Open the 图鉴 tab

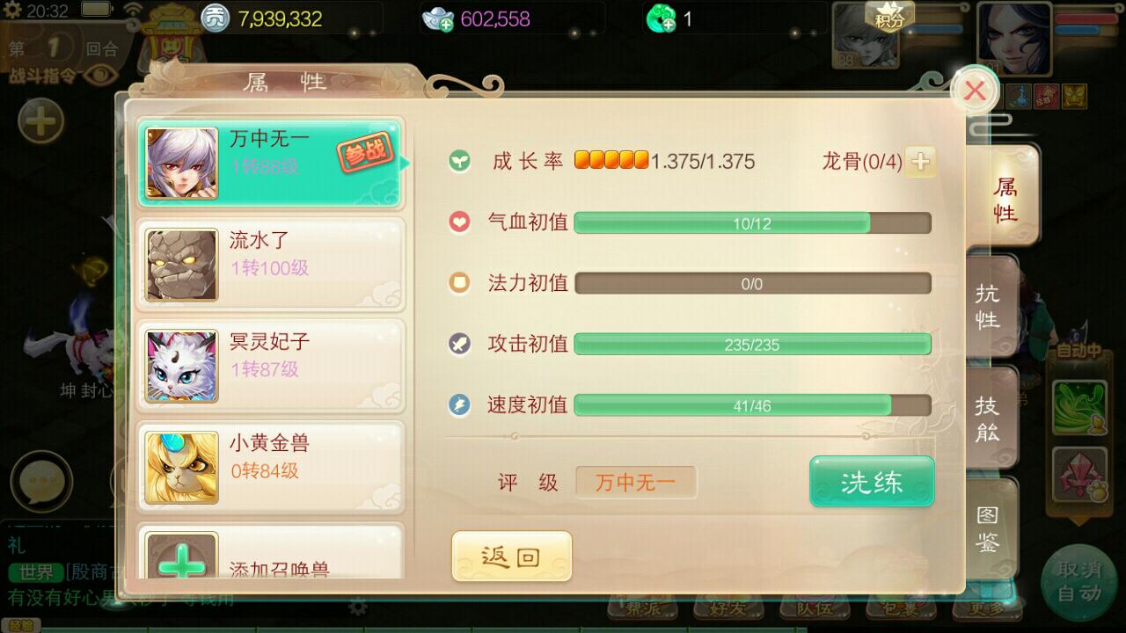(989, 527)
